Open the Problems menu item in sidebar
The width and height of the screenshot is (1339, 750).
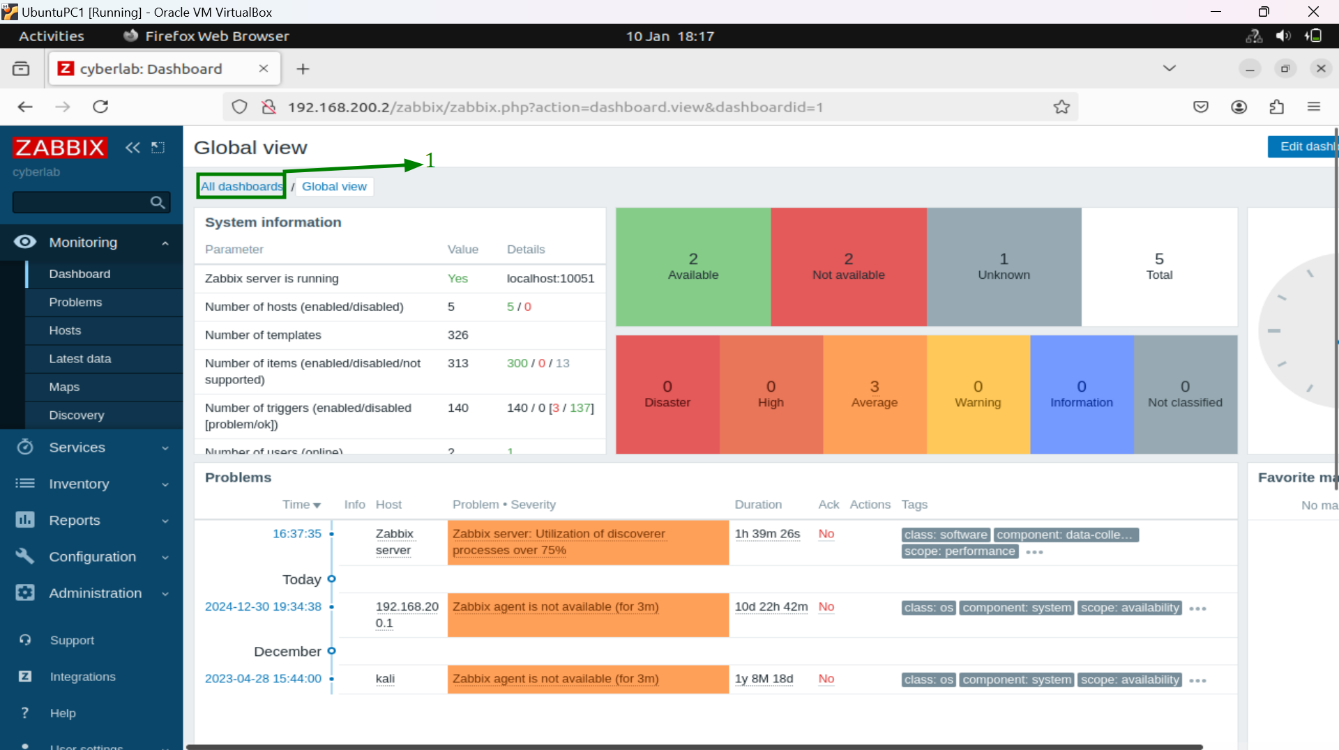(x=104, y=302)
